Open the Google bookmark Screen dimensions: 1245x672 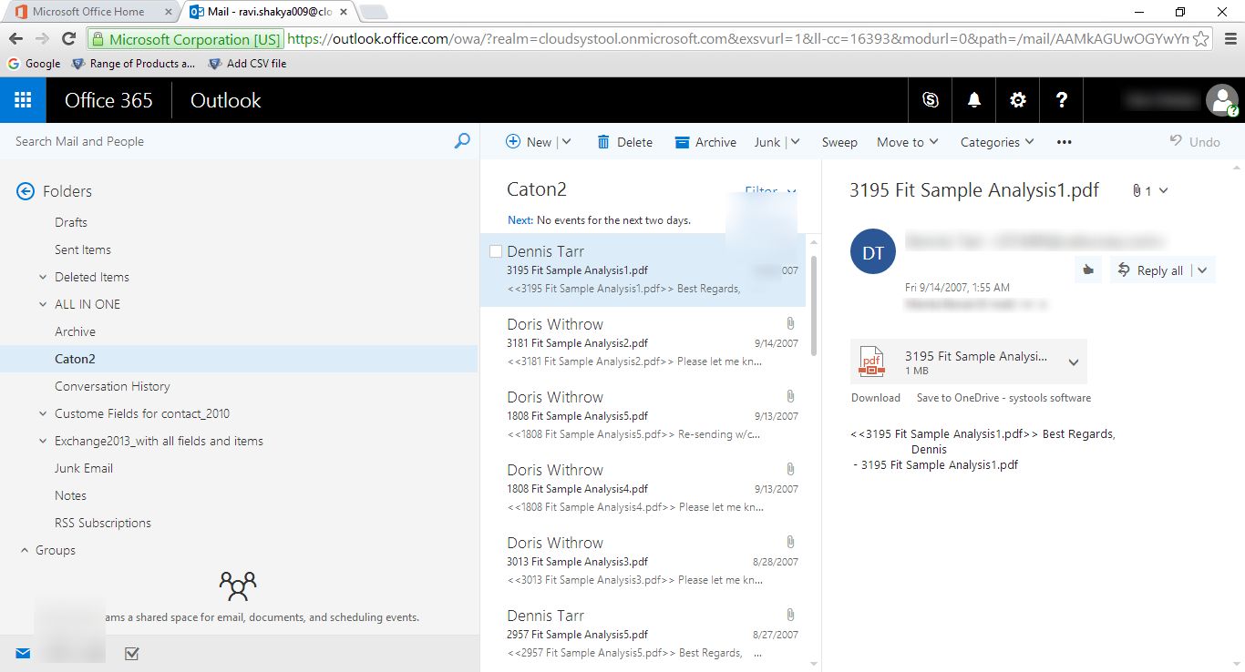click(34, 64)
